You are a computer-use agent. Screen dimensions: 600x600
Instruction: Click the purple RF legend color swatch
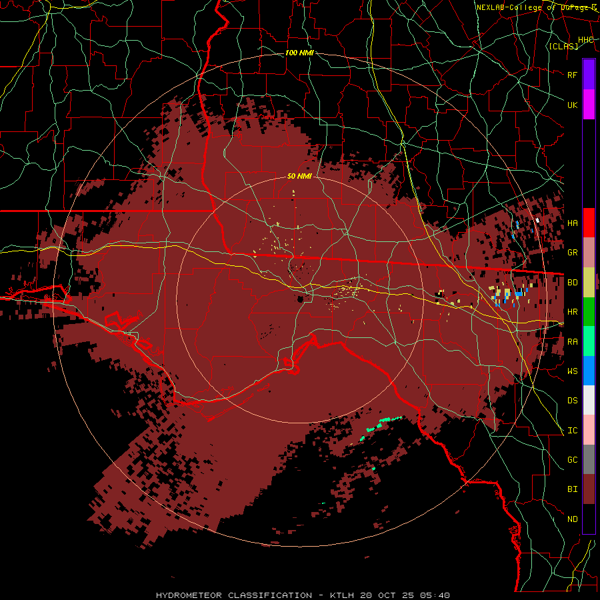pyautogui.click(x=589, y=75)
